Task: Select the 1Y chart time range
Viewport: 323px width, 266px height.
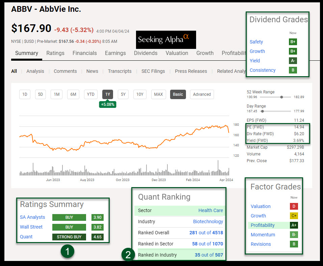Action: [x=107, y=94]
